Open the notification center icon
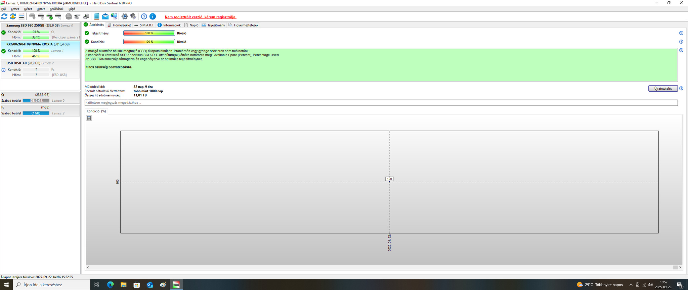The image size is (688, 290). 679,285
